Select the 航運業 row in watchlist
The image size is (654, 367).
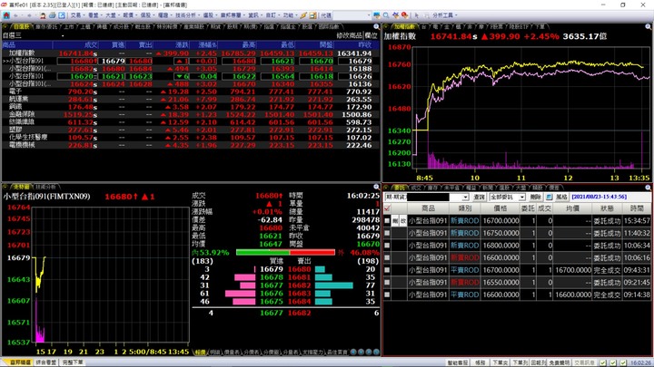(x=191, y=99)
